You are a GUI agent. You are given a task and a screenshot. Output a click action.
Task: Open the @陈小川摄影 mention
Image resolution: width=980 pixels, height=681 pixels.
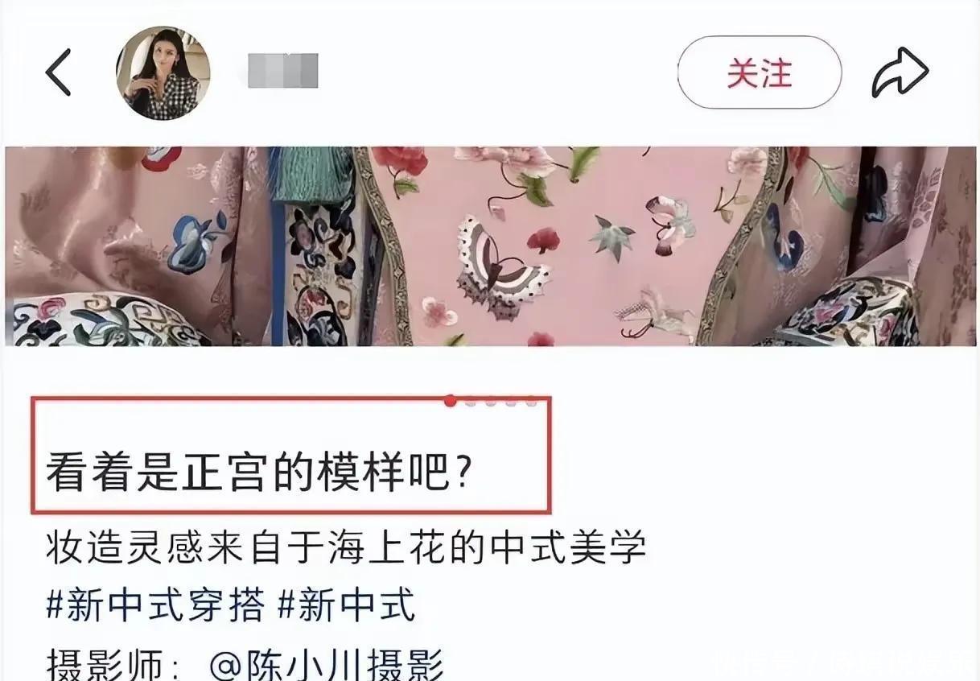point(327,665)
